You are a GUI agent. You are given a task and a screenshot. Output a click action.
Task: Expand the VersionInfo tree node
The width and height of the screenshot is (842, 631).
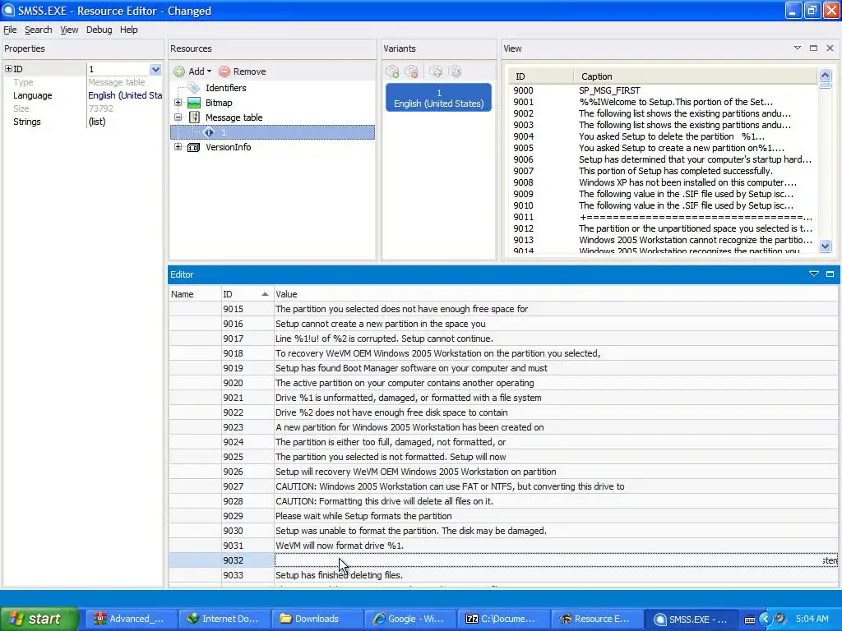(x=178, y=147)
